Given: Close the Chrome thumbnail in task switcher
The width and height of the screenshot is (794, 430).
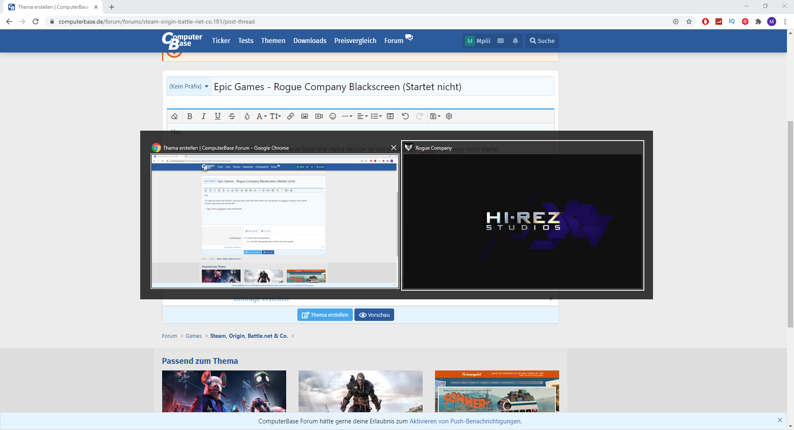Looking at the screenshot, I should click(394, 148).
